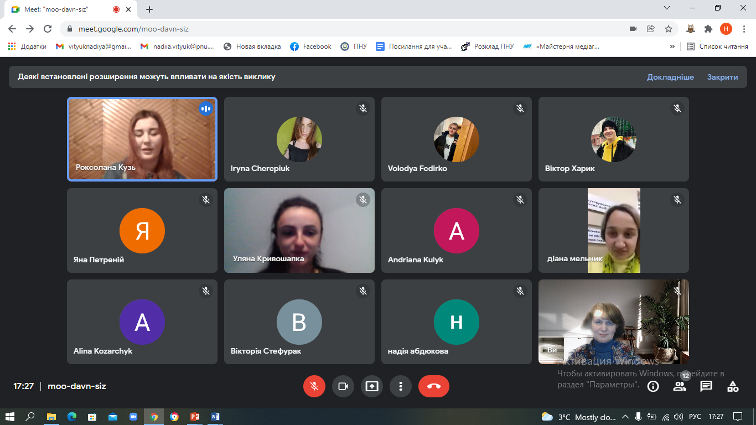Expand the bookmarks overflow chevron
756x425 pixels.
point(672,46)
